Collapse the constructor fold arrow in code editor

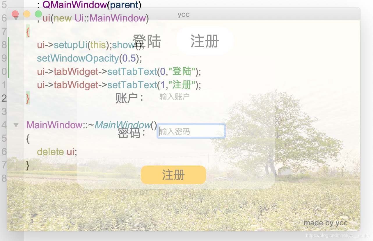click(16, 18)
